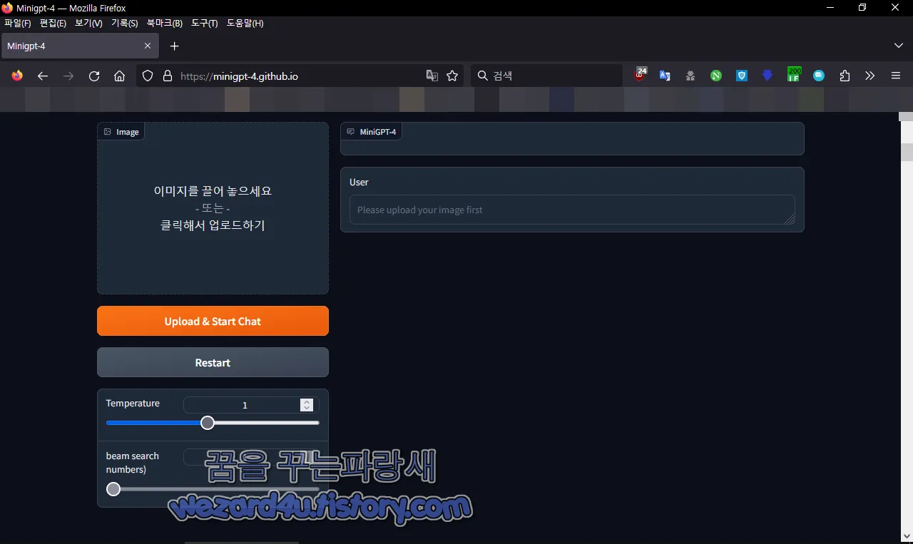Open the blue down-arrow extension

pos(767,76)
